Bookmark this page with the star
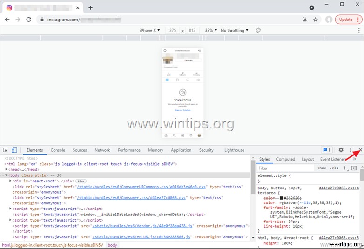364x249 pixels. tap(315, 20)
